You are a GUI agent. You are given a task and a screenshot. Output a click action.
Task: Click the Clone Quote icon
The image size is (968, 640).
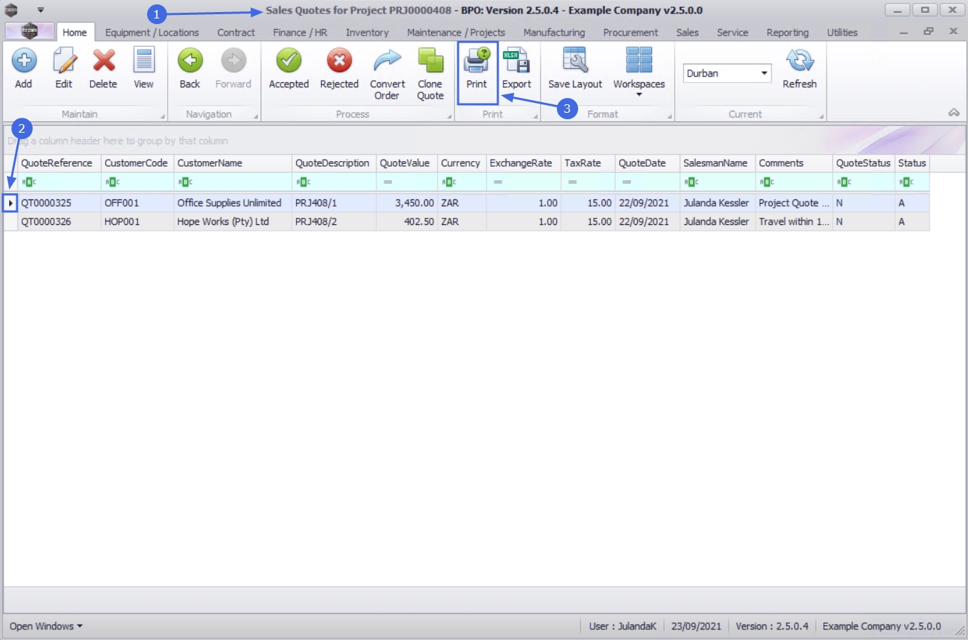430,61
